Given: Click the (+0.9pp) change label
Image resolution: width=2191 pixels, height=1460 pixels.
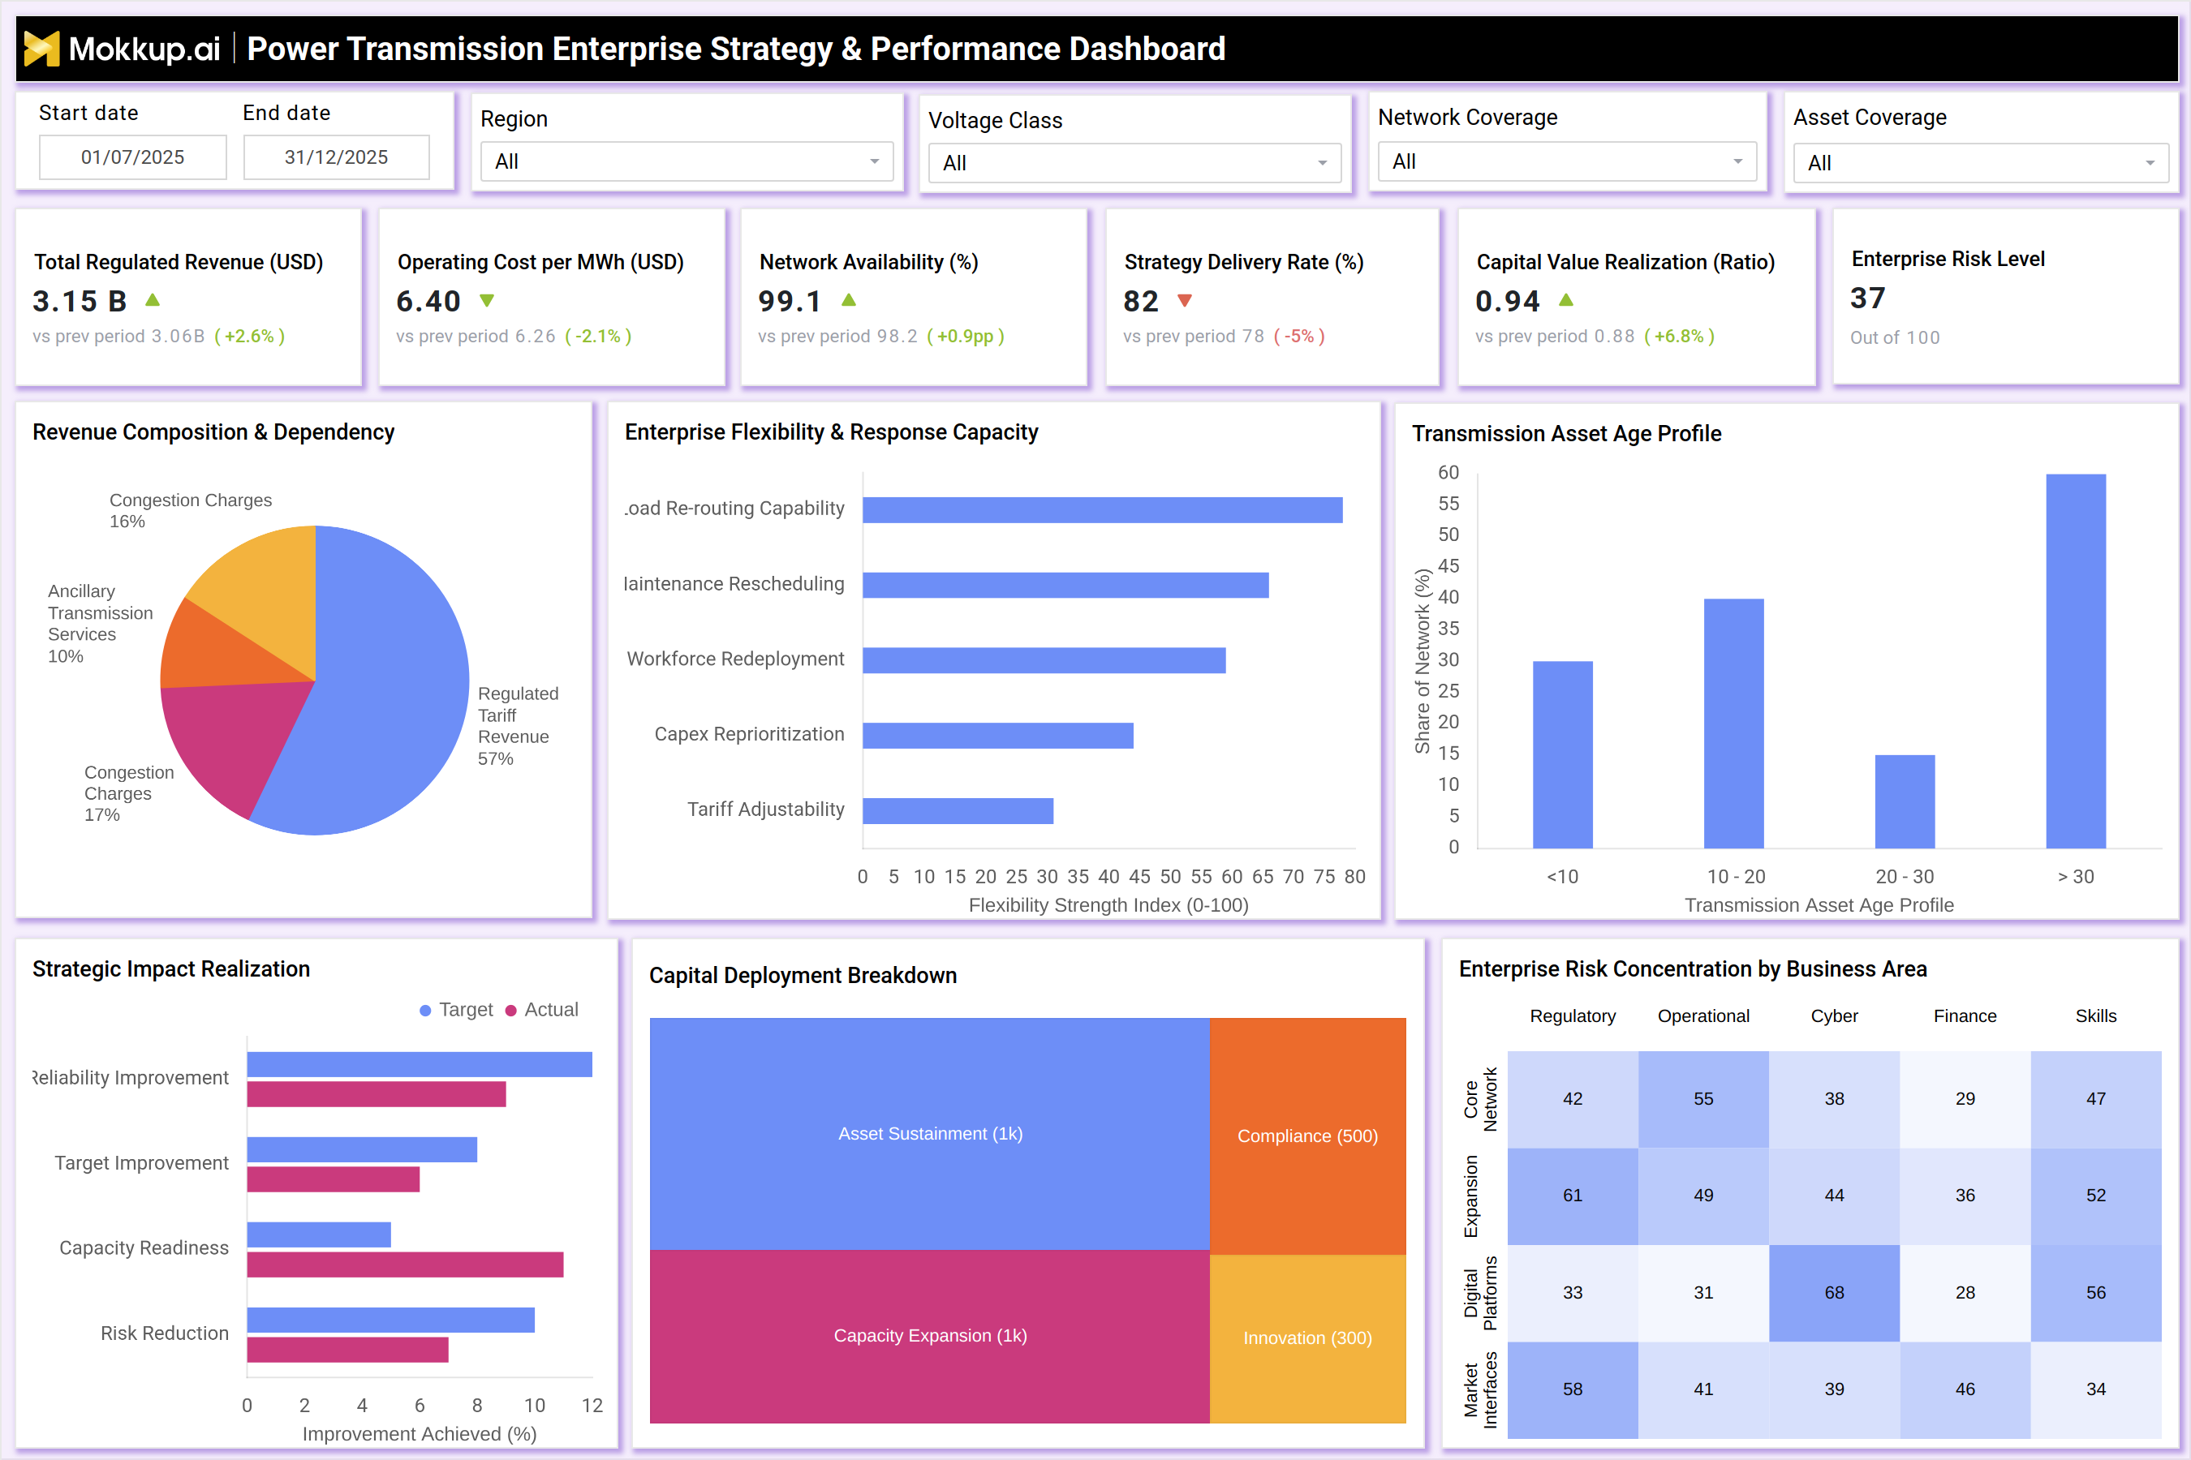Looking at the screenshot, I should point(965,336).
